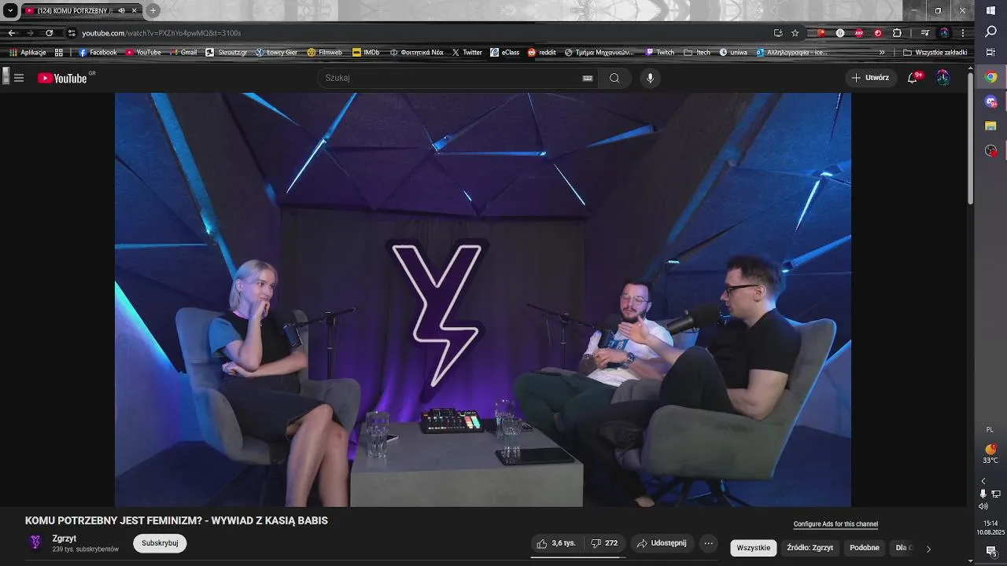Open Facebook bookmark
This screenshot has height=566, width=1007.
(x=98, y=53)
